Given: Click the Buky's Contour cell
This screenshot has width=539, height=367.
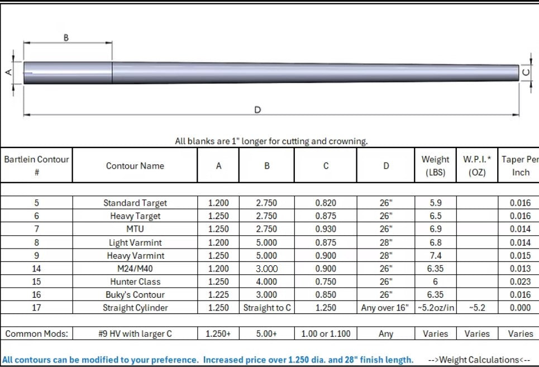Looking at the screenshot, I should point(135,295).
